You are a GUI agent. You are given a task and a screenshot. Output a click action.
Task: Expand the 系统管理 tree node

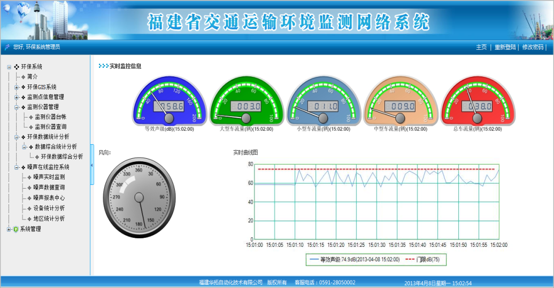9,229
